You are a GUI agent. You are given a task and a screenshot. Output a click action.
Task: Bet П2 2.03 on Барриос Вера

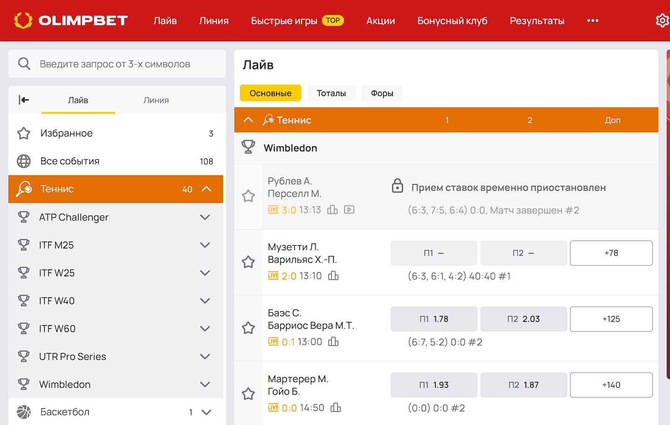[524, 319]
